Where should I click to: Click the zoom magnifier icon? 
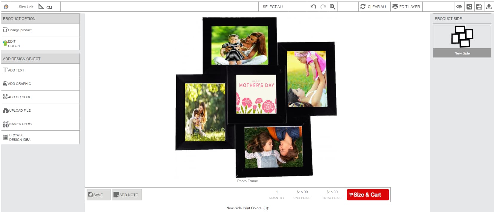click(x=332, y=7)
